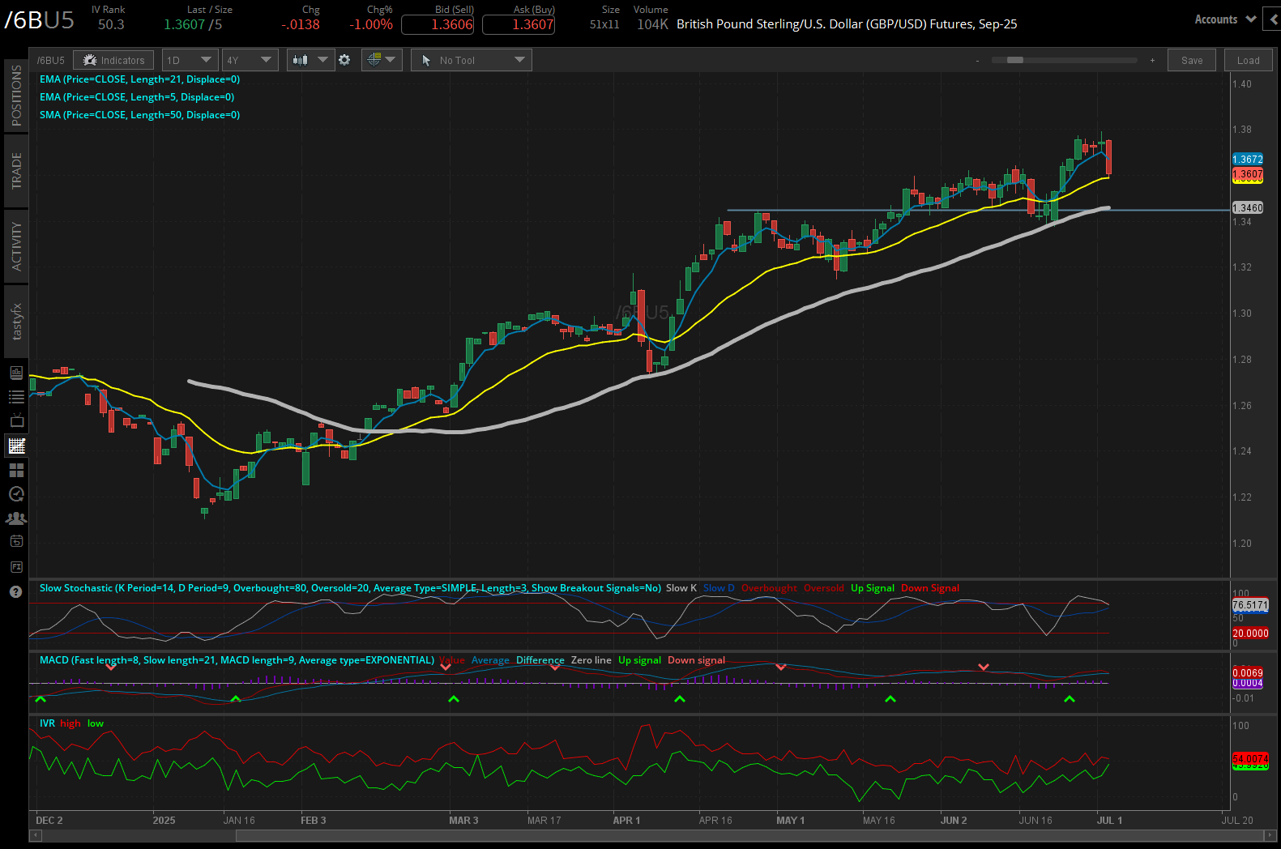Image resolution: width=1281 pixels, height=849 pixels.
Task: Click the /6BU5 chart symbol label in toolbar
Action: 50,60
